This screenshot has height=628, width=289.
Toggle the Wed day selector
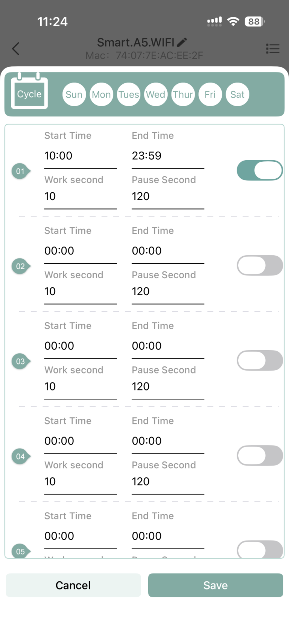[x=156, y=94]
